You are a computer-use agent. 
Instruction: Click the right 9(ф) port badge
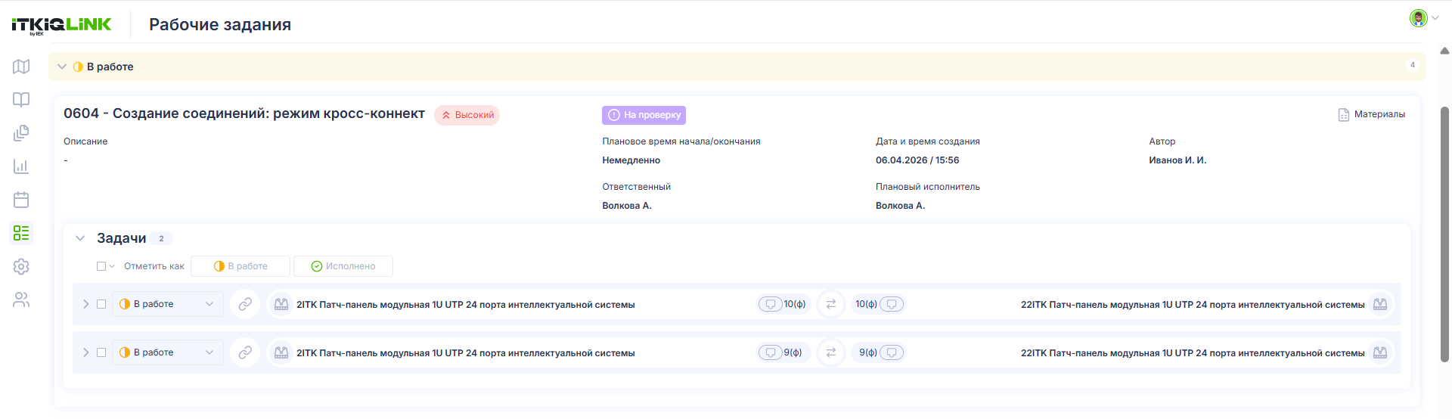[x=880, y=352]
